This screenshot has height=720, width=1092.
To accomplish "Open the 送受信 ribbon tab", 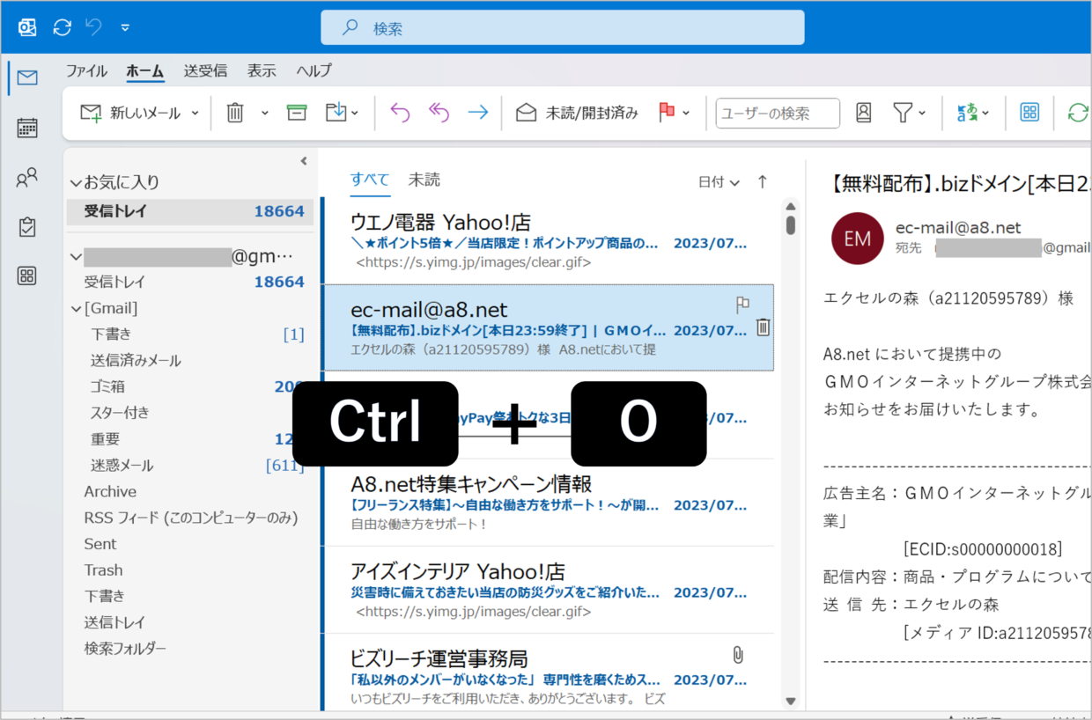I will click(205, 71).
